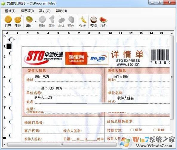Close the 灵通打印助手 window
Viewport: 177px width, 150px height.
coord(170,2)
